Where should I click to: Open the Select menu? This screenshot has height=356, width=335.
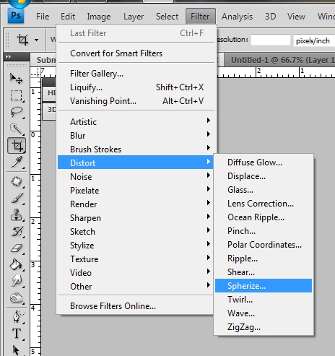167,17
